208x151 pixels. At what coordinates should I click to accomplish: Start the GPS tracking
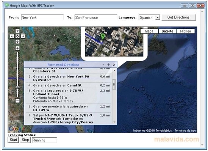tap(13, 140)
